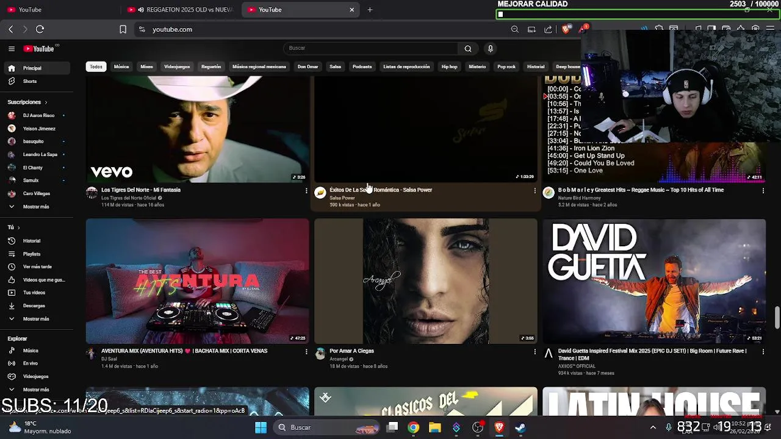Reload the page in browser
781x439 pixels.
coord(40,29)
